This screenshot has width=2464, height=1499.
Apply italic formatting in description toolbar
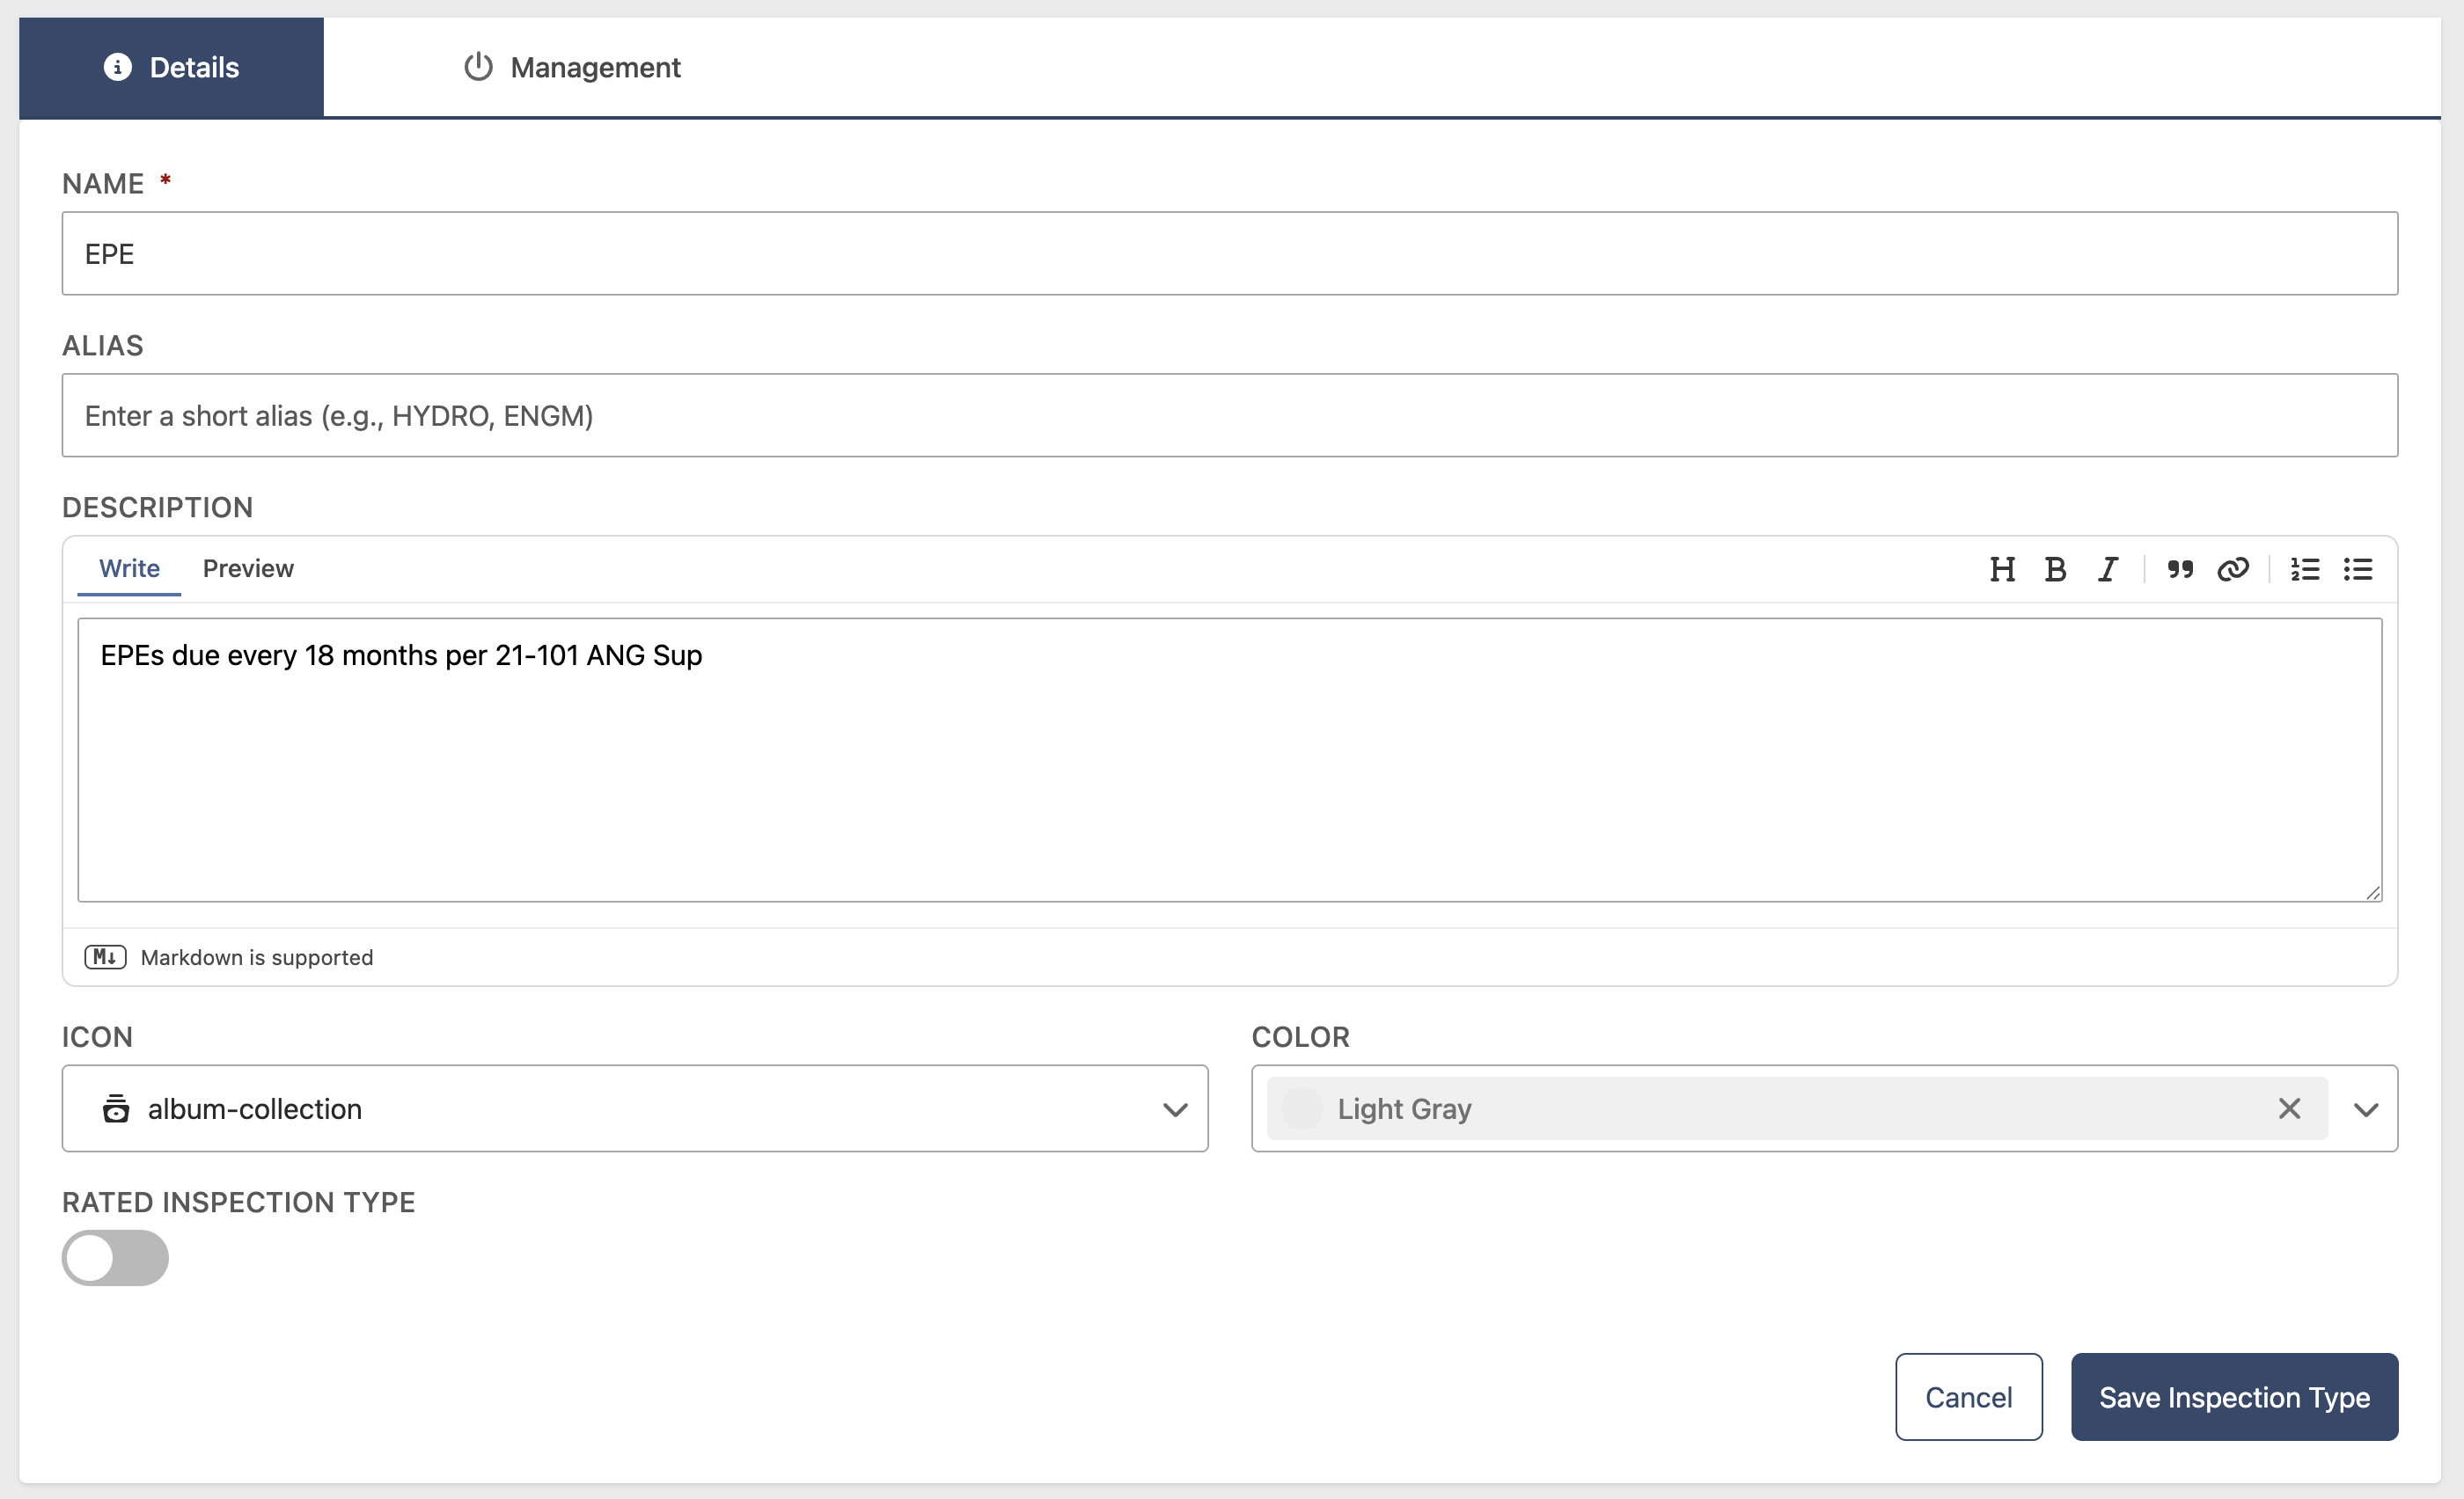coord(2108,570)
